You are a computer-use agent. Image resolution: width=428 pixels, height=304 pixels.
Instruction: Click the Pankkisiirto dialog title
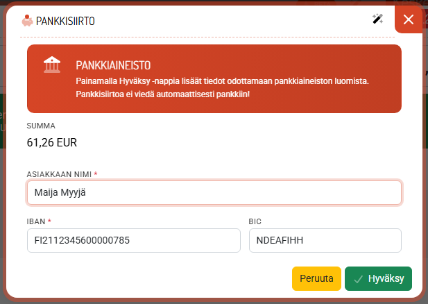[x=65, y=21]
